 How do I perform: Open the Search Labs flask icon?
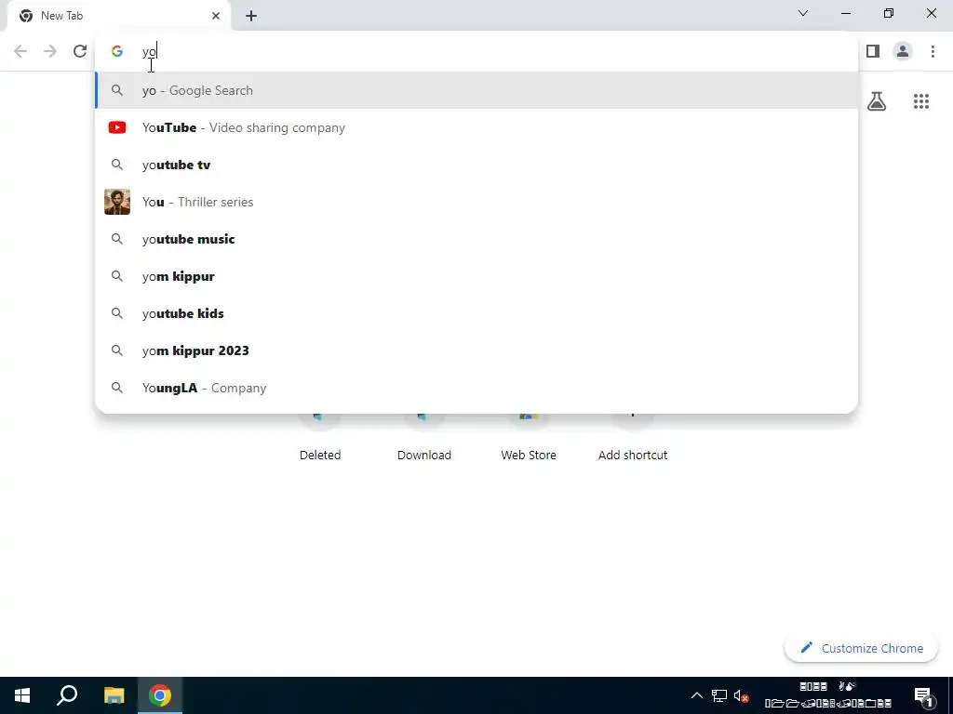(x=877, y=101)
